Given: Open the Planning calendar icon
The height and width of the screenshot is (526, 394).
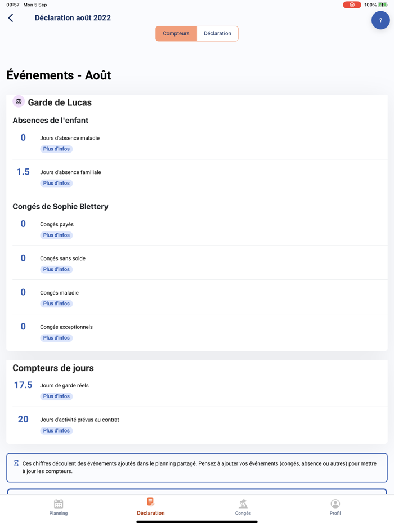Looking at the screenshot, I should tap(59, 506).
